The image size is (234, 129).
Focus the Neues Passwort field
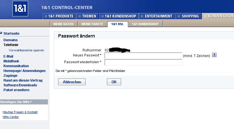[143, 55]
